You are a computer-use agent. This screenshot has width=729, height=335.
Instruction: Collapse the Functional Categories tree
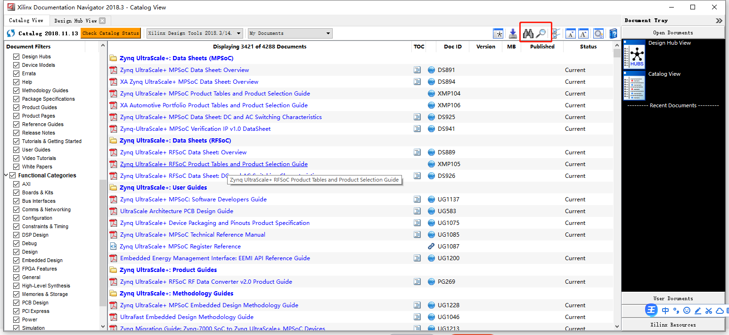7,175
